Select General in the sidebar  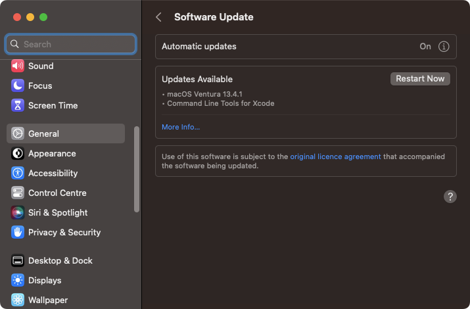point(66,133)
